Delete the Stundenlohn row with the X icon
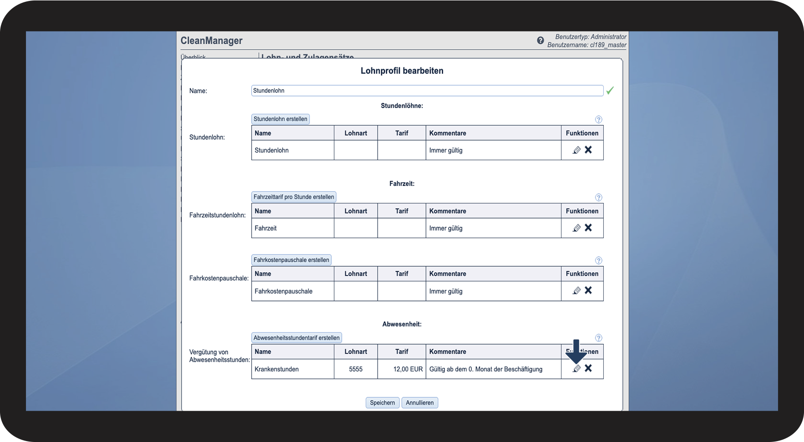This screenshot has height=442, width=804. (588, 150)
